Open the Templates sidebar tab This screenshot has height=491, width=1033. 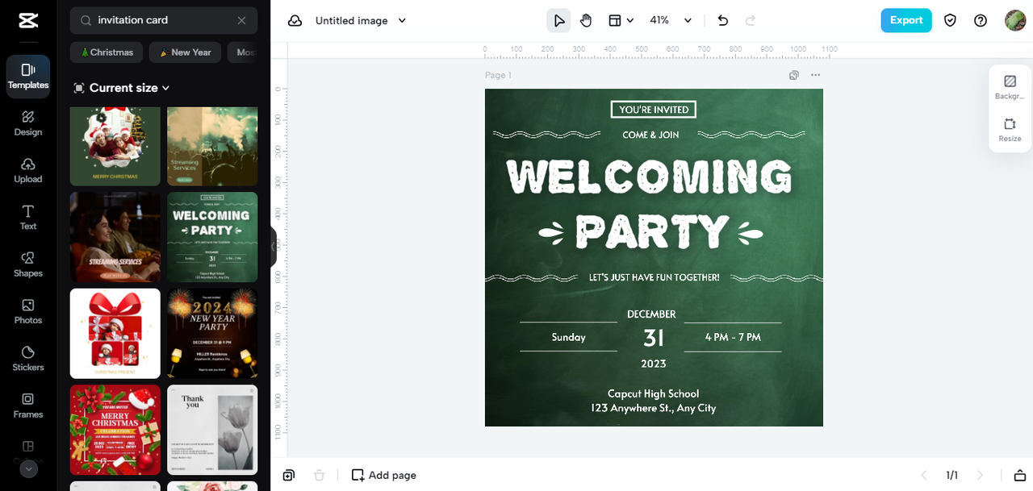[x=28, y=77]
